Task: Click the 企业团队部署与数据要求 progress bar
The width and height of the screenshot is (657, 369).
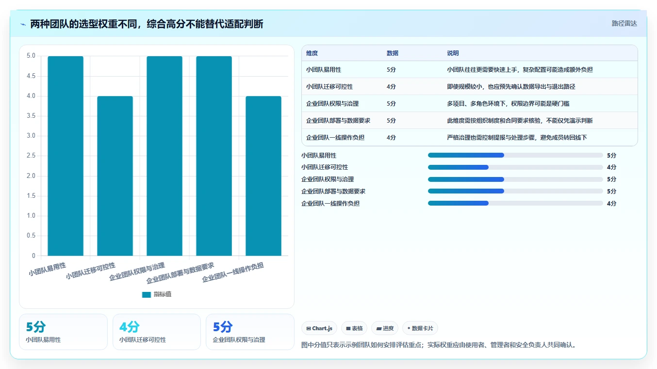Action: pyautogui.click(x=515, y=191)
